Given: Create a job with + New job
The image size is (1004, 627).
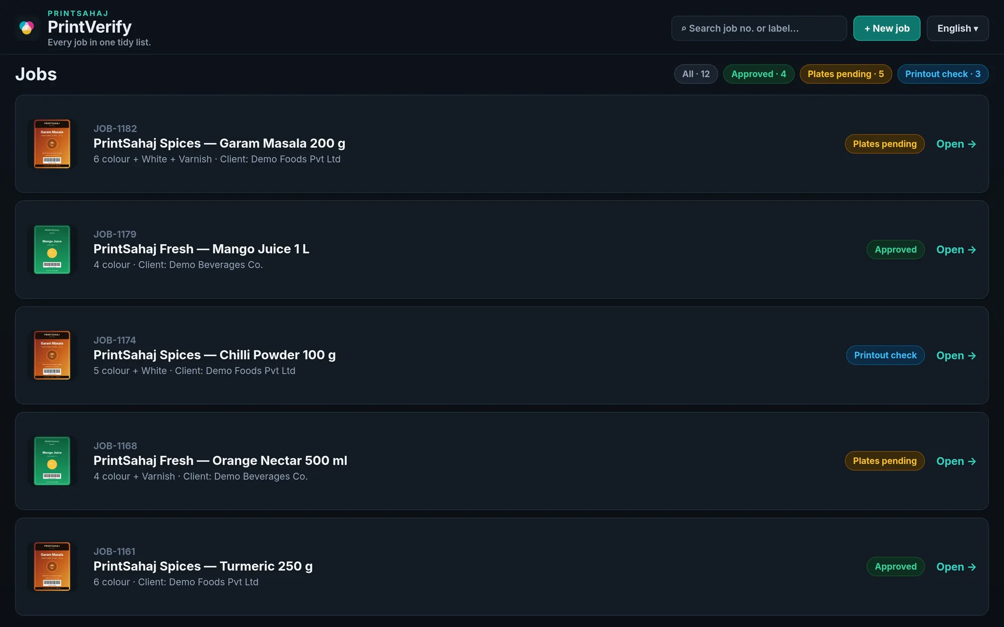Looking at the screenshot, I should (887, 28).
